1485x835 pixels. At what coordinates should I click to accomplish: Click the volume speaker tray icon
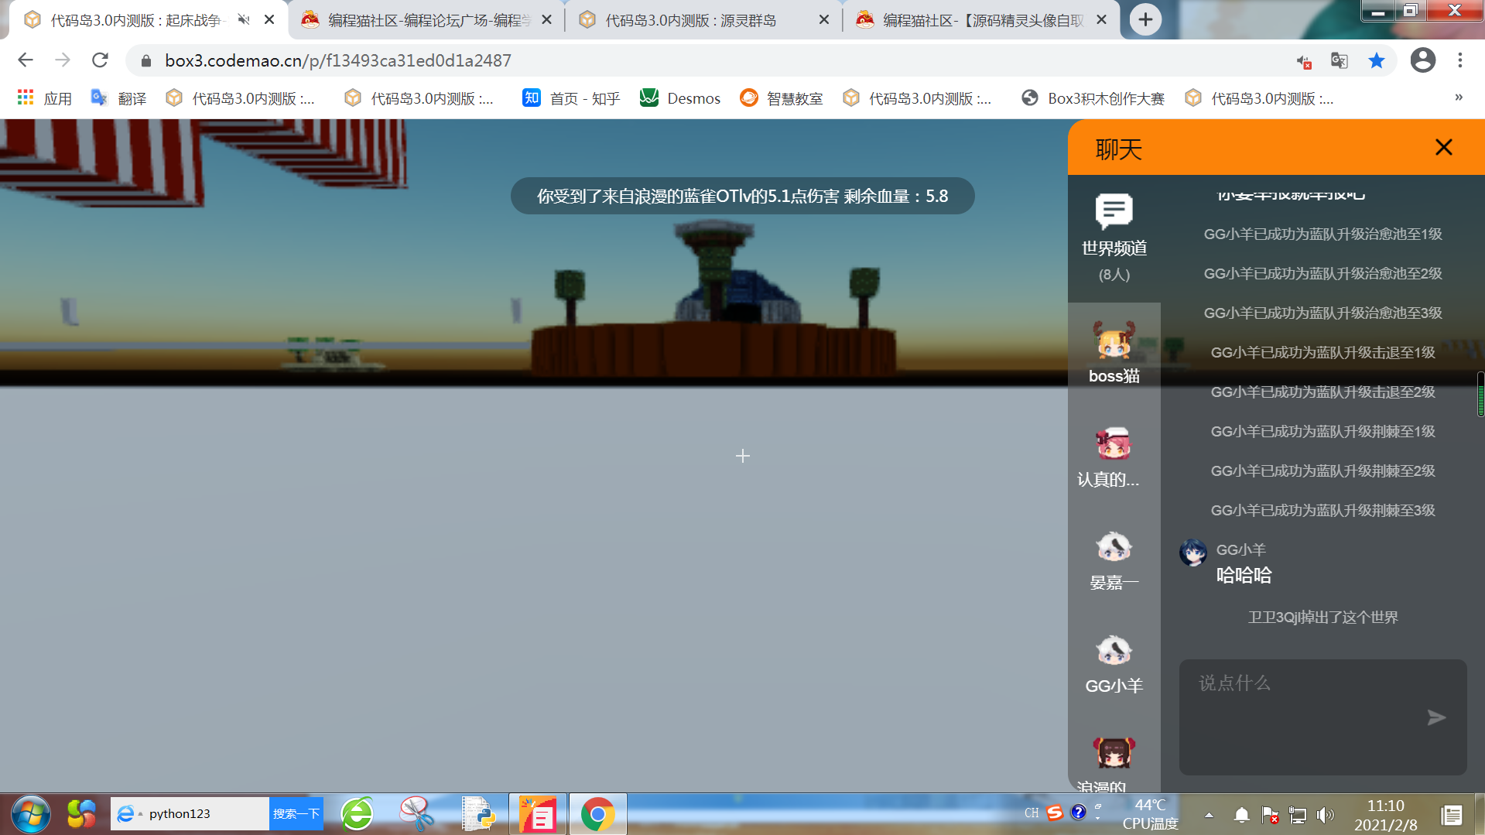point(1325,814)
